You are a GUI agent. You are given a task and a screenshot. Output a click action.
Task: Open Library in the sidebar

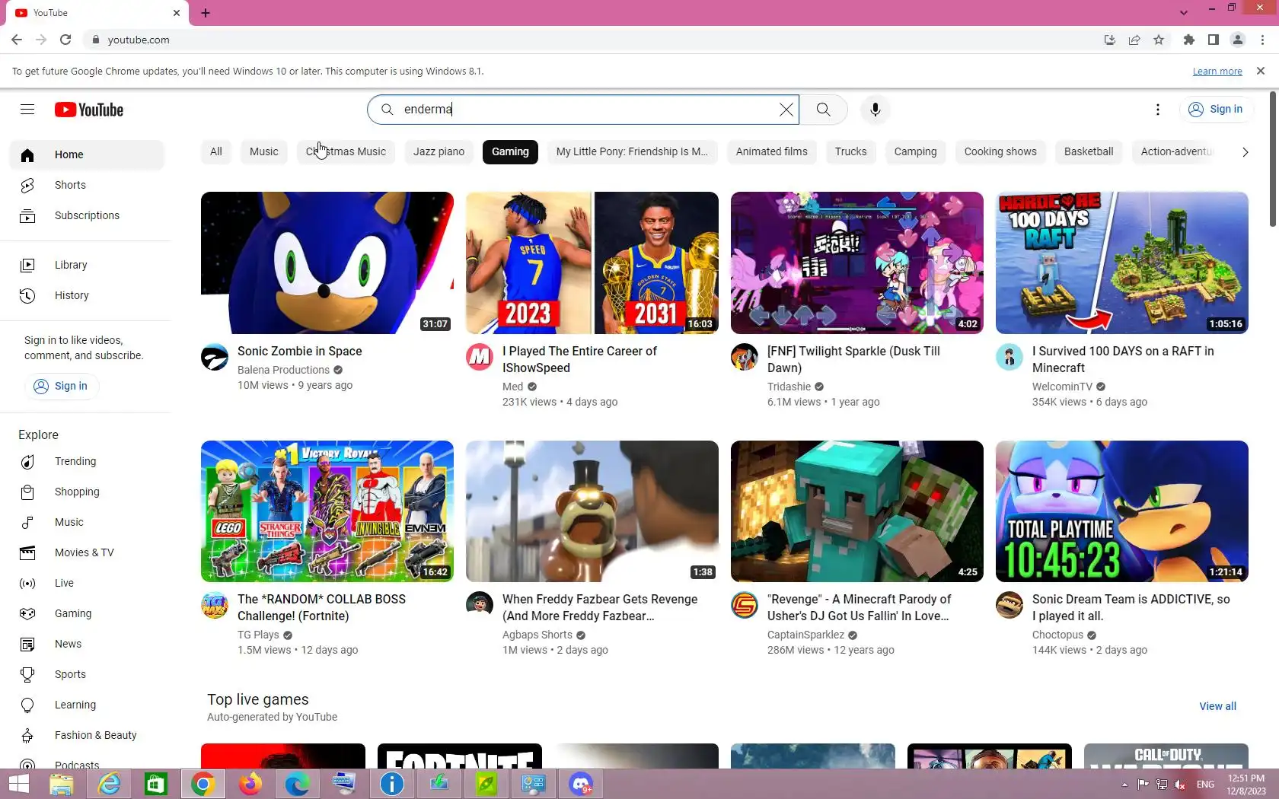coord(86,265)
